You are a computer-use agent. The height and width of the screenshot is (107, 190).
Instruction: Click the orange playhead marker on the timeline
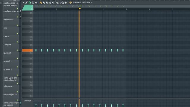[x=80, y=9]
